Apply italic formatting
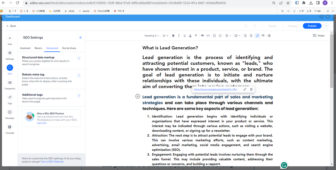 (x=179, y=36)
